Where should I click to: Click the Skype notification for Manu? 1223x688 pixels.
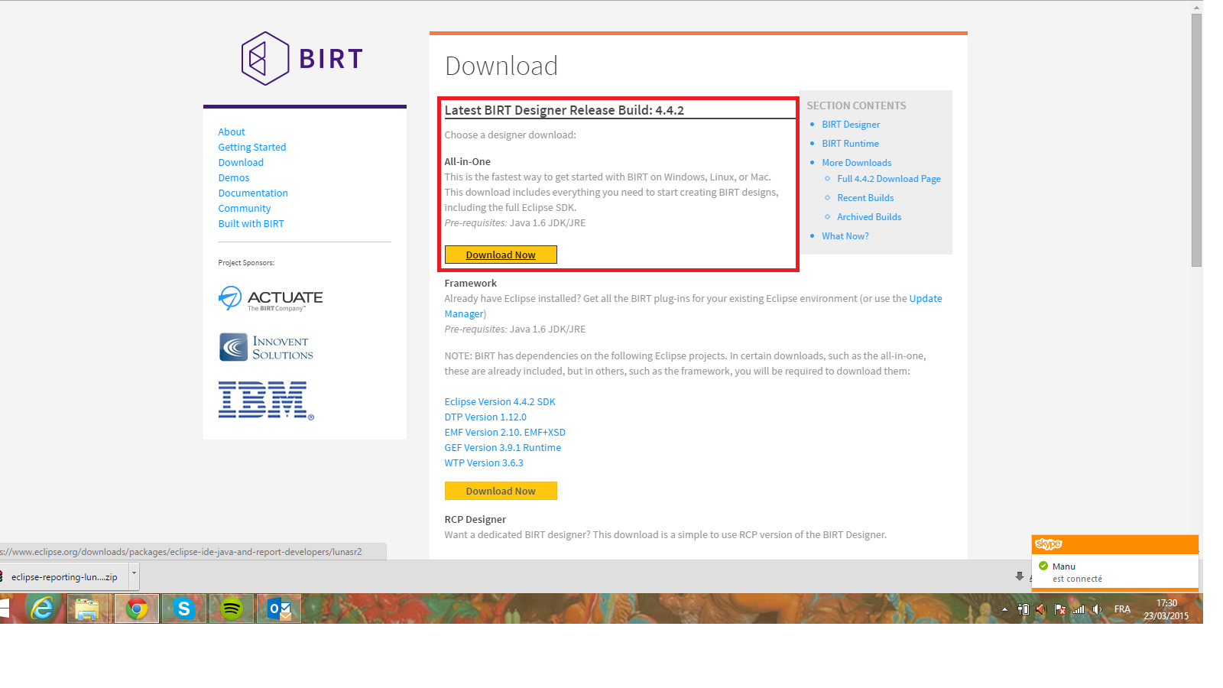[1114, 572]
